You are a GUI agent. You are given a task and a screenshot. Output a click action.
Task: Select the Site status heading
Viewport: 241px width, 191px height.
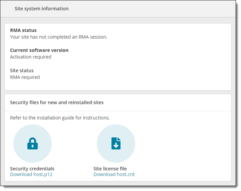(22, 71)
